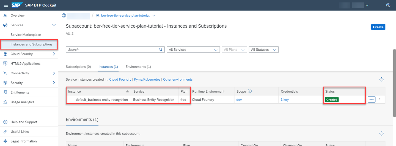Click the Scope info icon
The image size is (396, 146).
click(250, 91)
